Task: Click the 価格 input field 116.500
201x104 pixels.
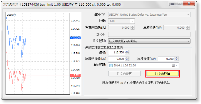Action: point(116,52)
